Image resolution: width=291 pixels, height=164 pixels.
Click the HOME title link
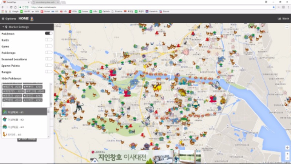24,19
